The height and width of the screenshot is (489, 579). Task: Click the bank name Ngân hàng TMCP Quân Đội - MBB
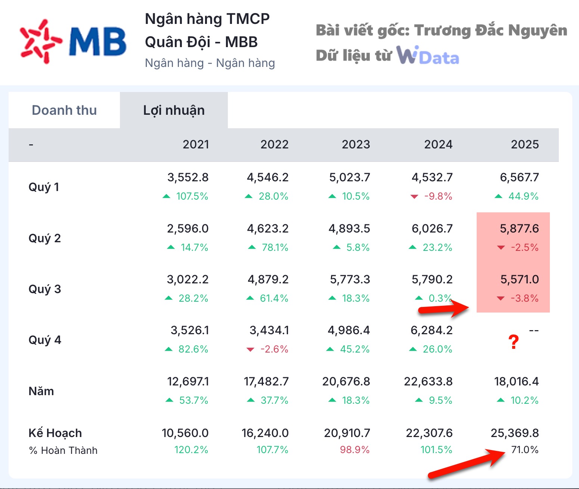(x=207, y=30)
